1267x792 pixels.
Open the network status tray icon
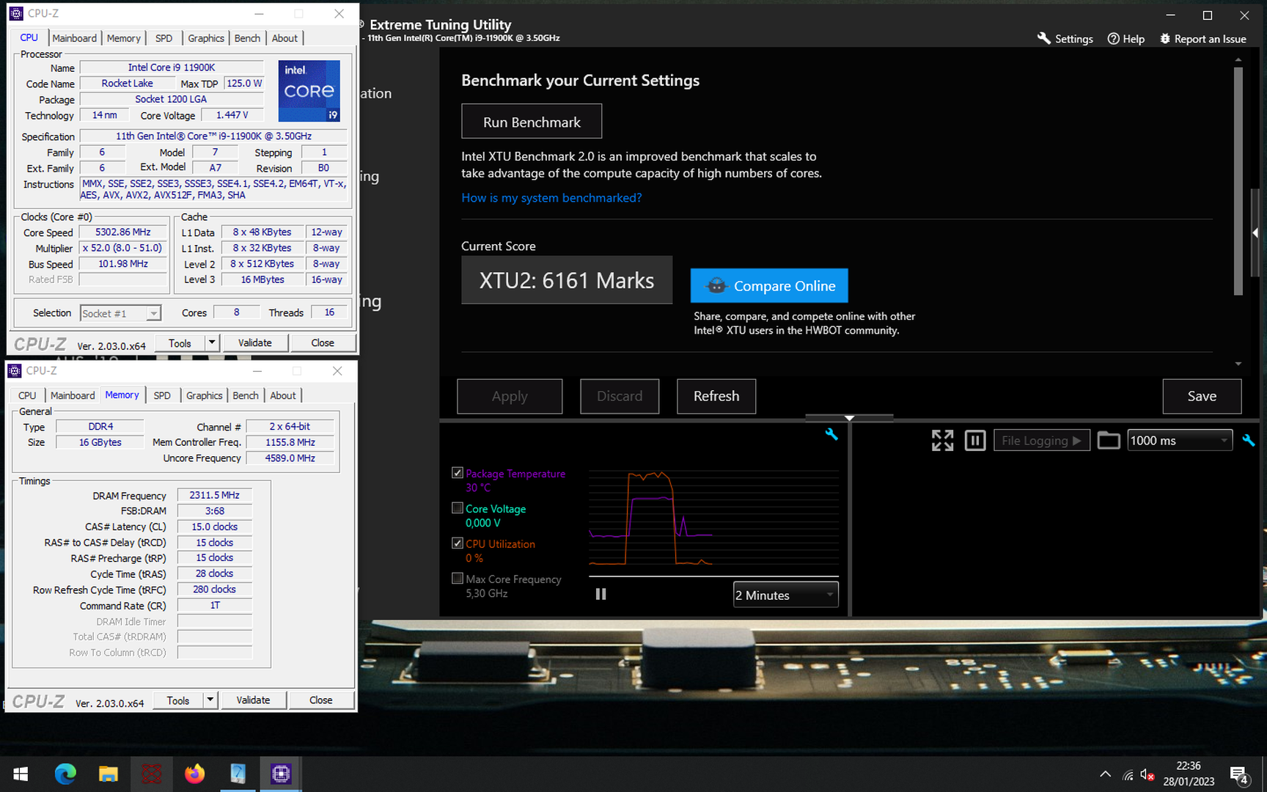pyautogui.click(x=1128, y=774)
